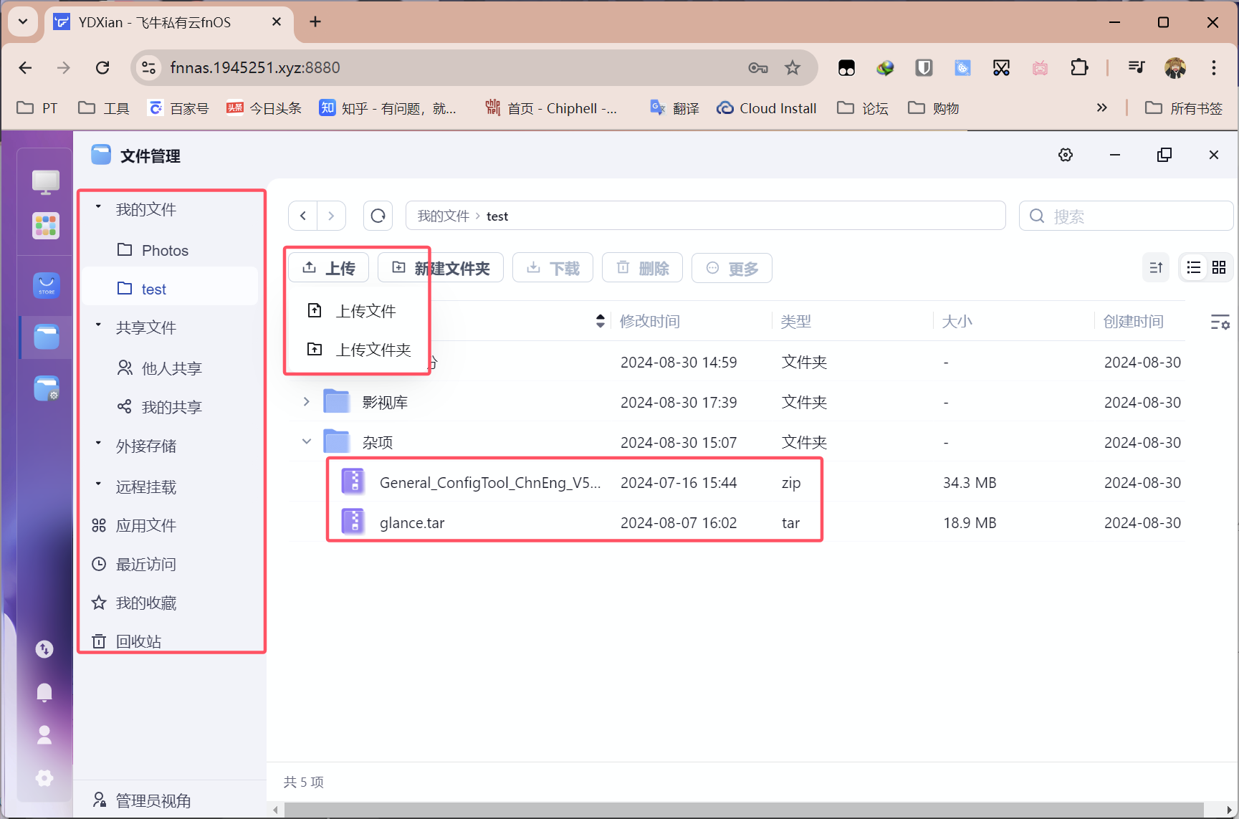
Task: Open notifications bell in the dock
Action: click(x=44, y=692)
